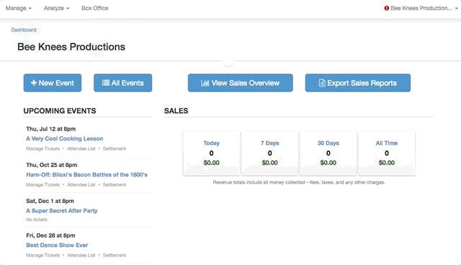Viewport: 461px width, 265px height.
Task: Open Ham-Off: Biloxi's Bacon Battles event
Action: 86,174
